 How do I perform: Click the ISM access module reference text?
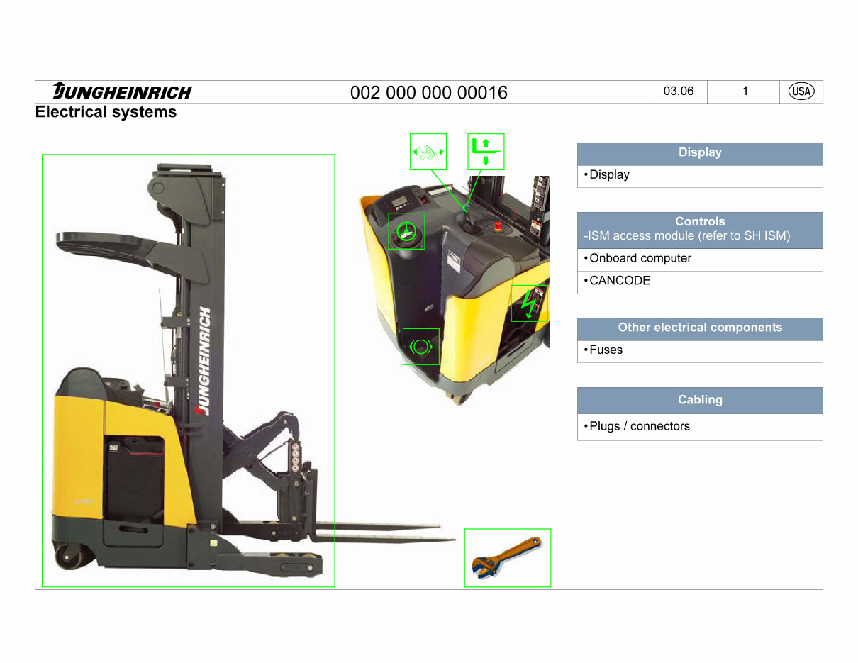coord(700,235)
